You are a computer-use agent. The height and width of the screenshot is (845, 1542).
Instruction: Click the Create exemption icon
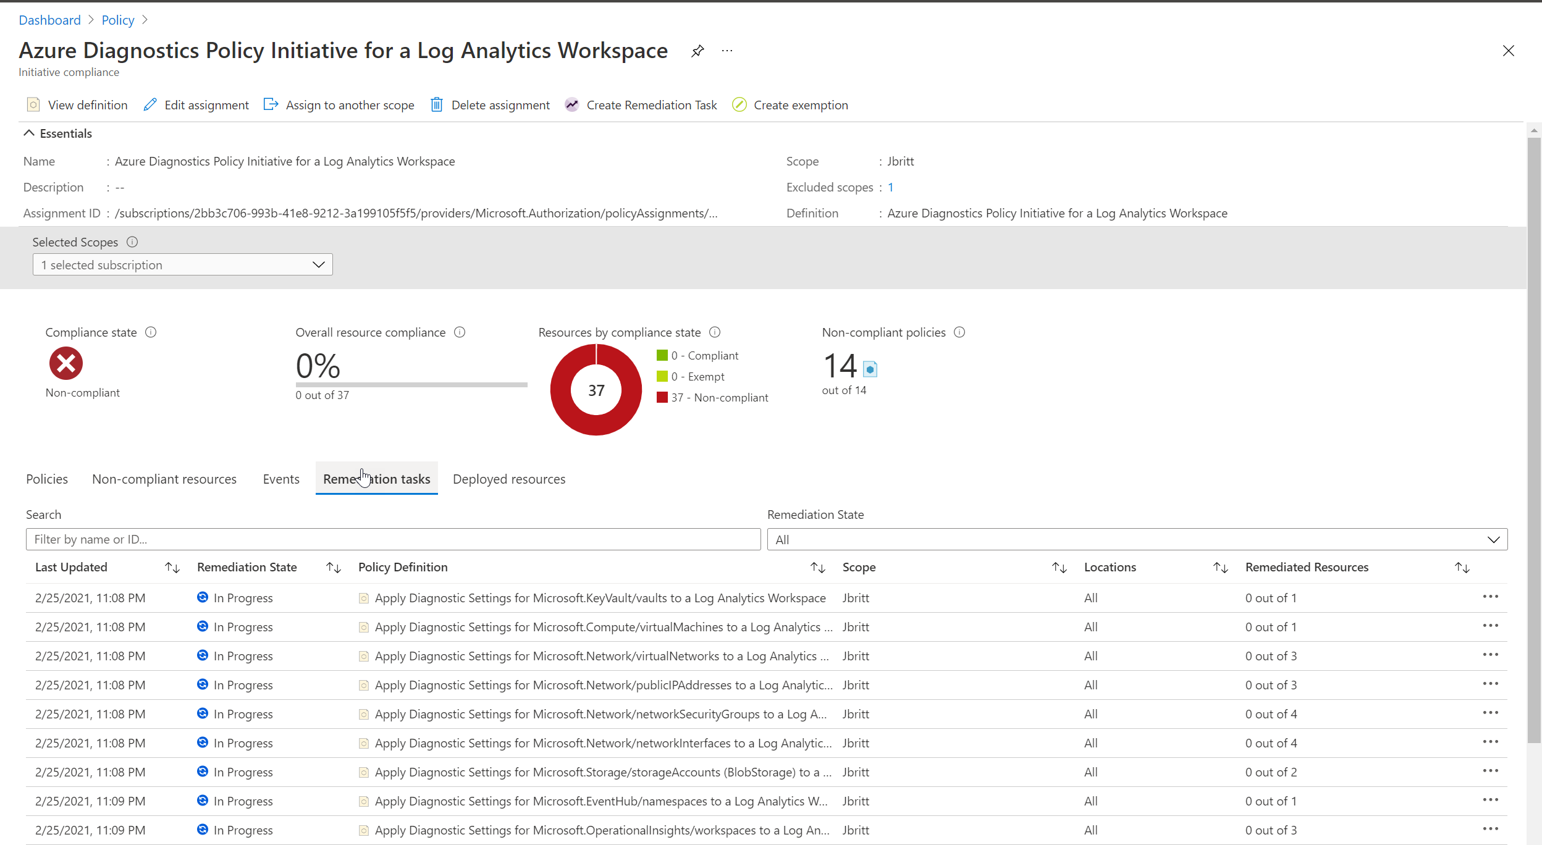click(x=739, y=105)
